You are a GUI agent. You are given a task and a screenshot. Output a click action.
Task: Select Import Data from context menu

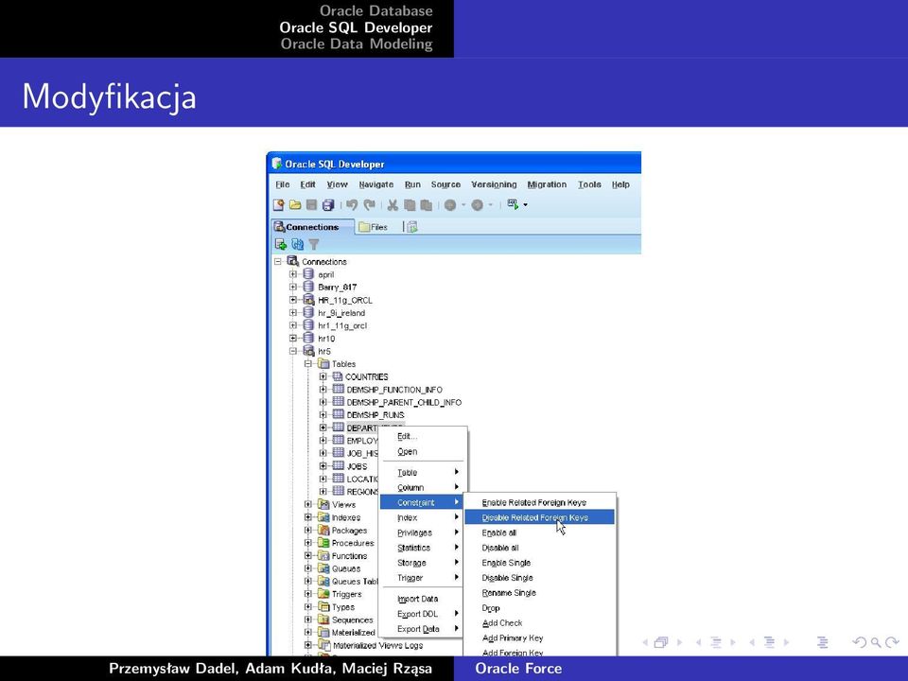pyautogui.click(x=417, y=599)
